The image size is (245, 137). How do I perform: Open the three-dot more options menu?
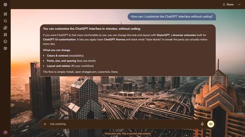(x=239, y=5)
